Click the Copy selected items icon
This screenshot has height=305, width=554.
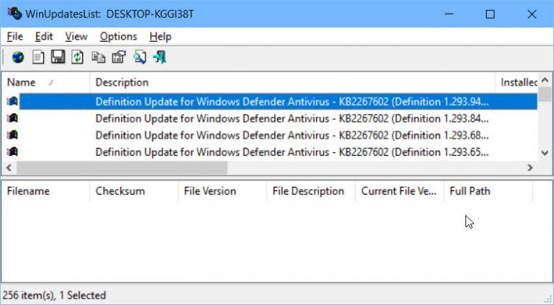98,57
